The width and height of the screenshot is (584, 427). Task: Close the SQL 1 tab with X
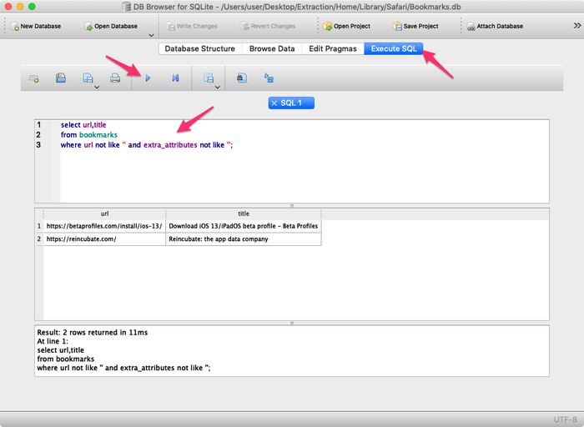point(274,103)
